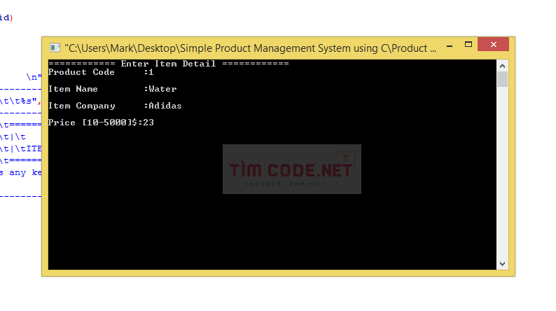The image size is (556, 311).
Task: Click the console scrollbar up arrow
Action: (x=502, y=66)
